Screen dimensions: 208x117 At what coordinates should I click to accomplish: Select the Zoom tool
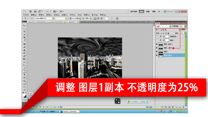pos(24,90)
